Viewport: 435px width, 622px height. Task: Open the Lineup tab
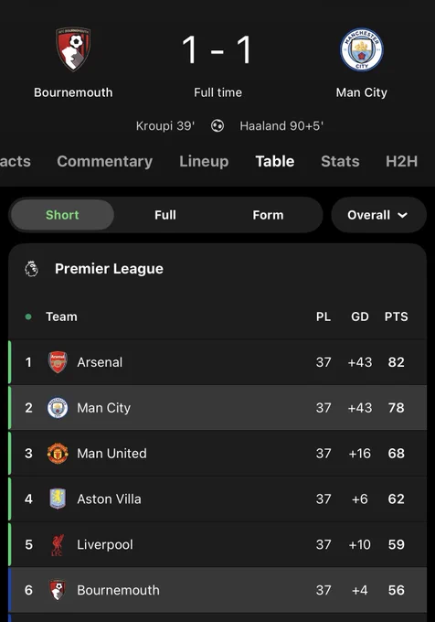[204, 161]
